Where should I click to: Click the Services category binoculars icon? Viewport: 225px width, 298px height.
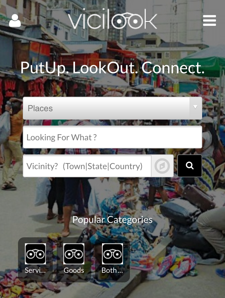click(35, 254)
